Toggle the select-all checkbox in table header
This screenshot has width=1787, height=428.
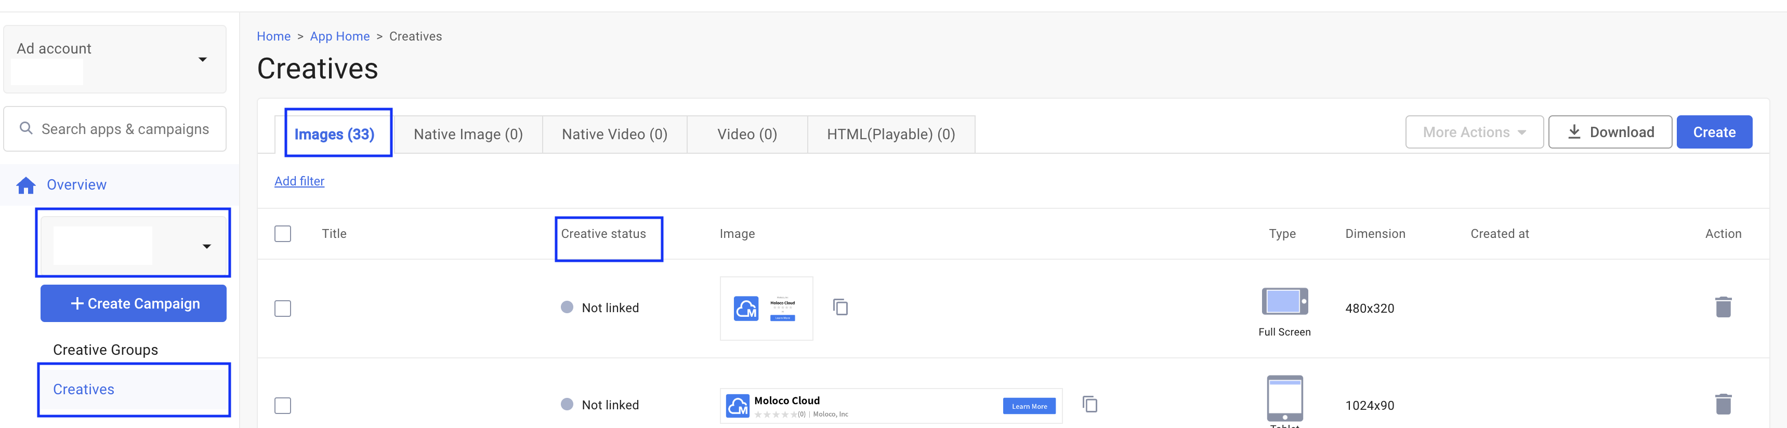pos(282,234)
